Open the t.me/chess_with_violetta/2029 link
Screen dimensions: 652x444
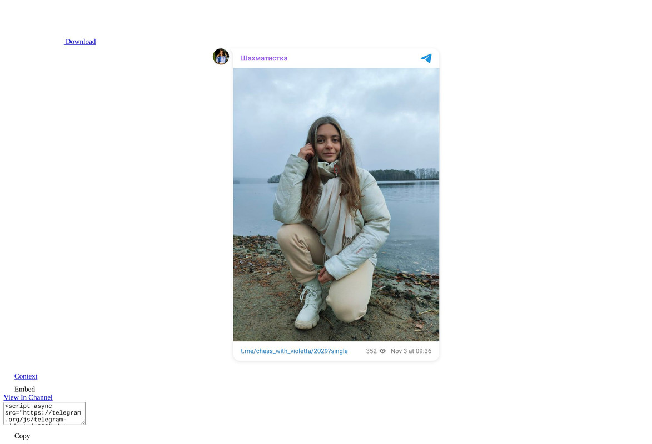click(x=294, y=351)
